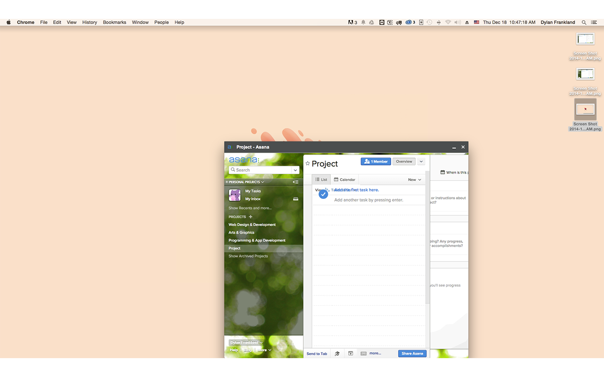Viewport: 604px width, 377px height.
Task: Click Show Archived Projects link
Action: click(248, 256)
